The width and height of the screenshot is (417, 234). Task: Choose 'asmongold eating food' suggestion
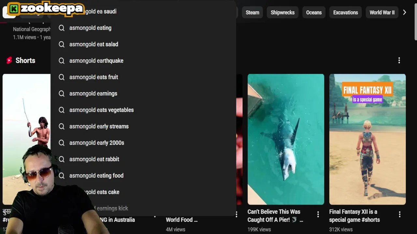(143, 175)
